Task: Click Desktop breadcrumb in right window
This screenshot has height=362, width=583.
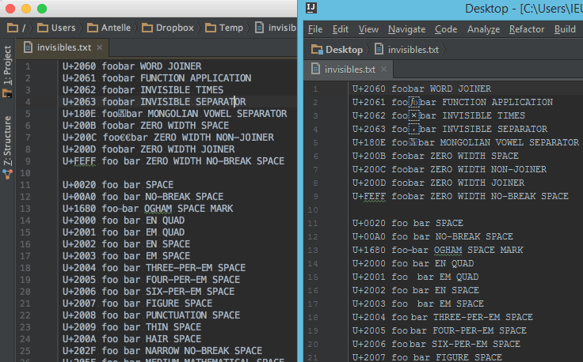Action: click(337, 50)
